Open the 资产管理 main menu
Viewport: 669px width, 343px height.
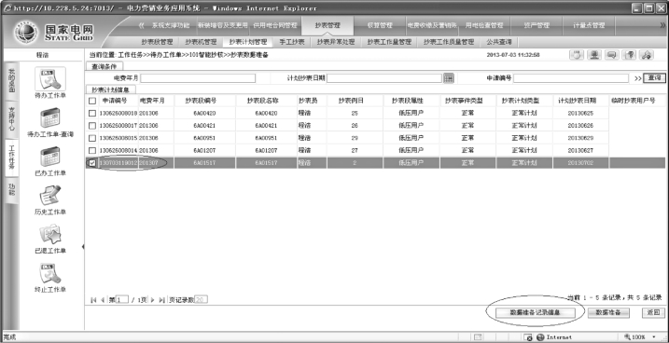pyautogui.click(x=537, y=25)
